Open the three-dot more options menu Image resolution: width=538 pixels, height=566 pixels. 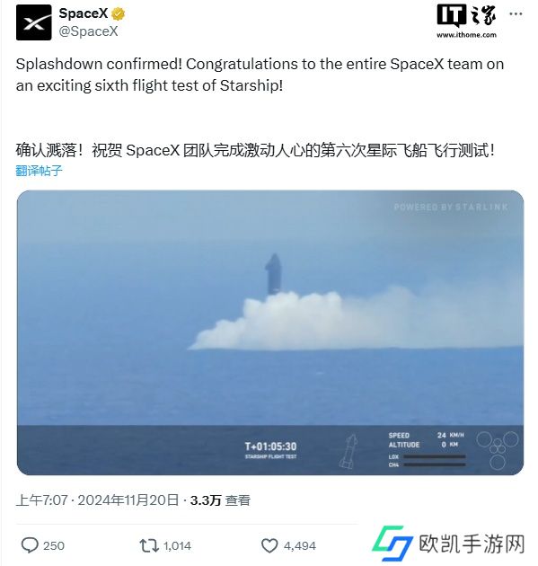point(516,14)
